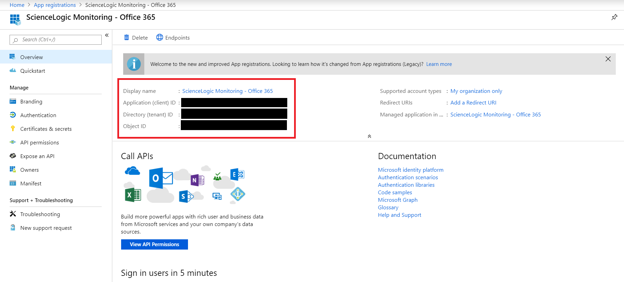The width and height of the screenshot is (624, 282).
Task: Click the Azure AD diamond icon
Action: [x=238, y=194]
